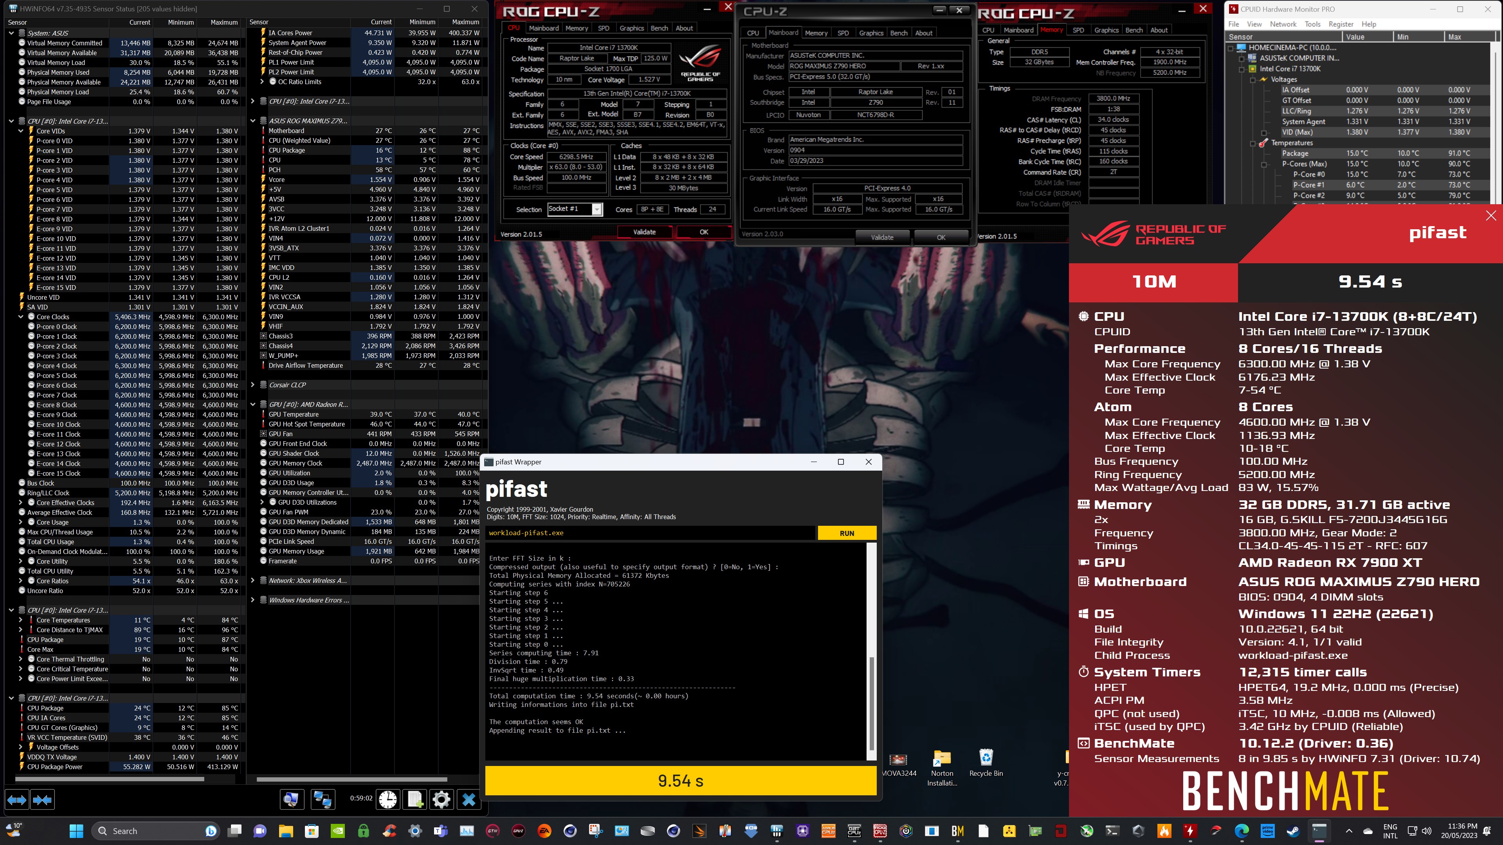
Task: Open Register menu in Hardware Monitor PRO
Action: click(x=1340, y=24)
